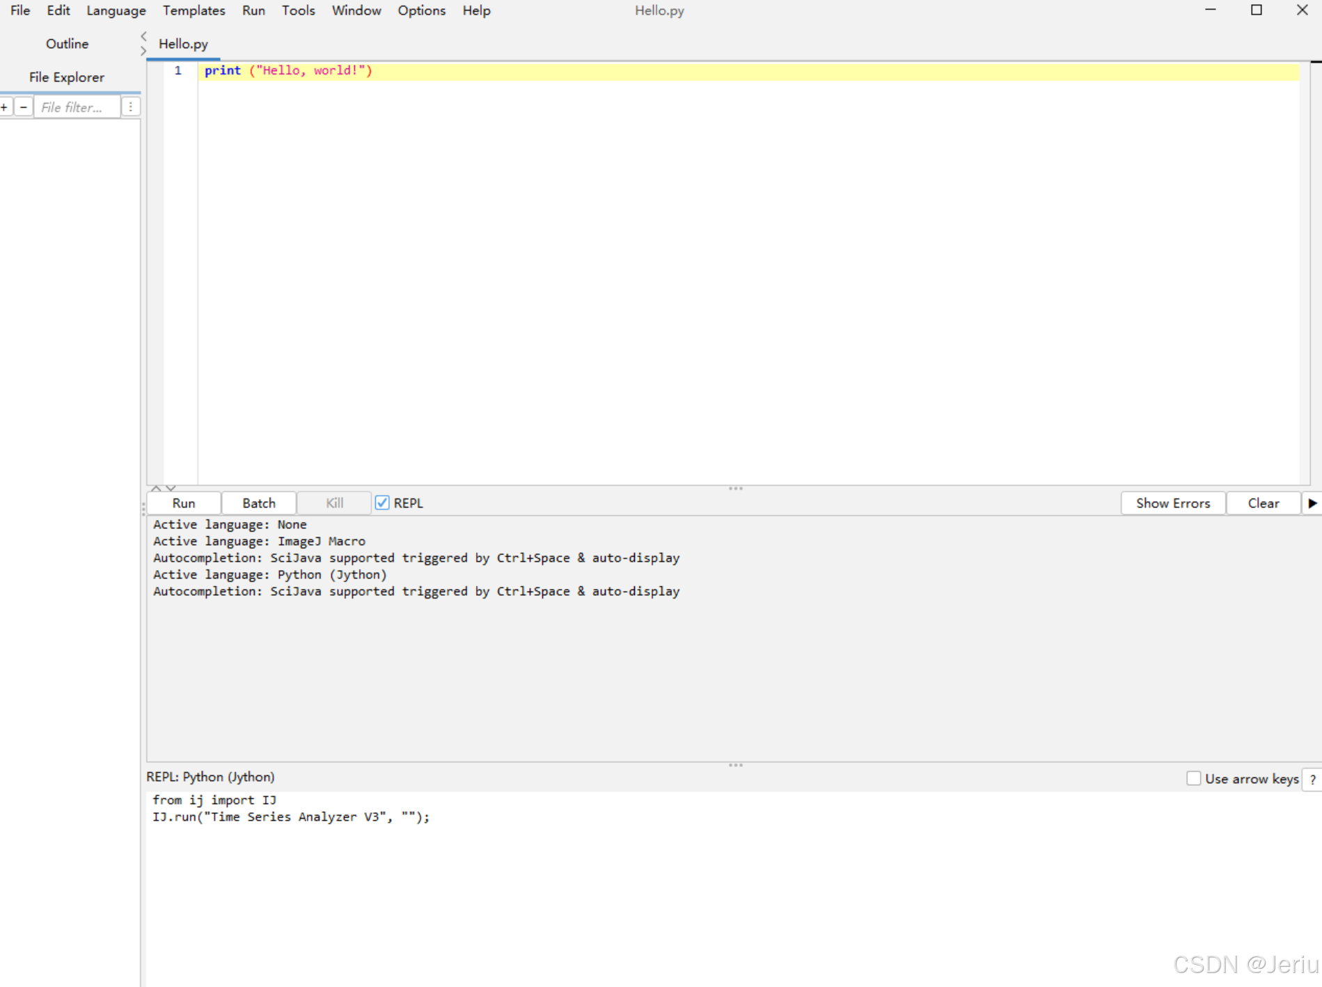Switch to the Hello.py editor tab
The width and height of the screenshot is (1322, 987).
184,44
